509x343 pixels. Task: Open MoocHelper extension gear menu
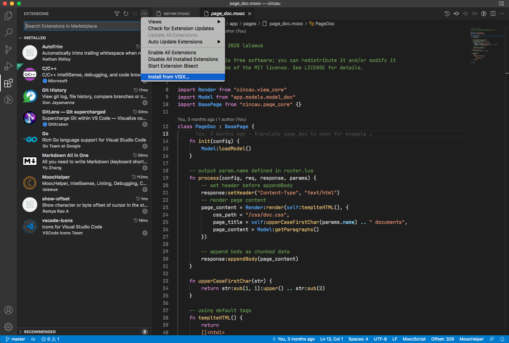[145, 190]
